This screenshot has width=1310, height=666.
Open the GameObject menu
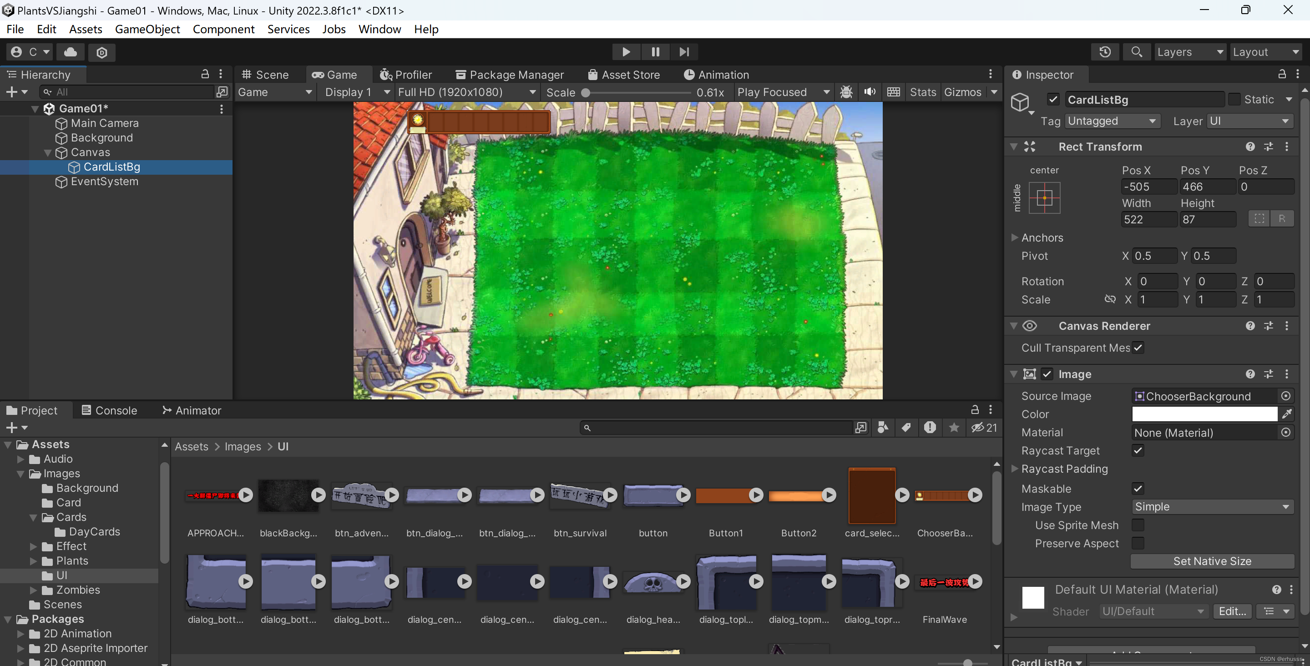(147, 29)
